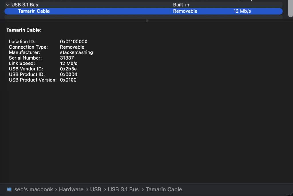Image resolution: width=293 pixels, height=196 pixels.
Task: Click the Manufacturer value stacksmashing
Action: tap(76, 52)
